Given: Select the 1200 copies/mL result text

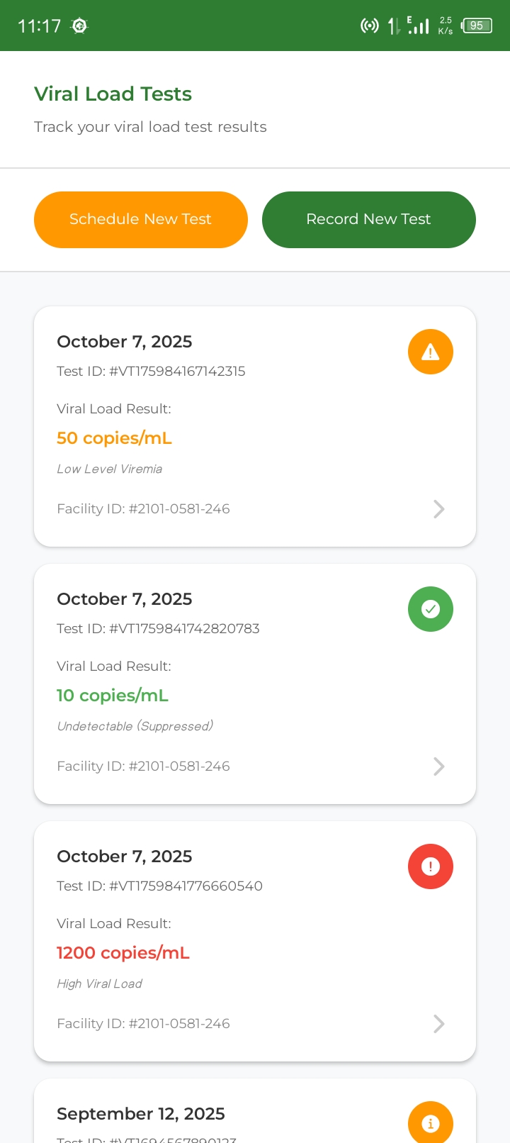Looking at the screenshot, I should [123, 953].
